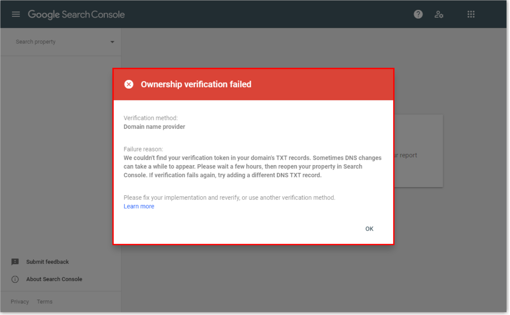Click the Failure reason label
Image resolution: width=510 pixels, height=315 pixels.
coord(143,149)
